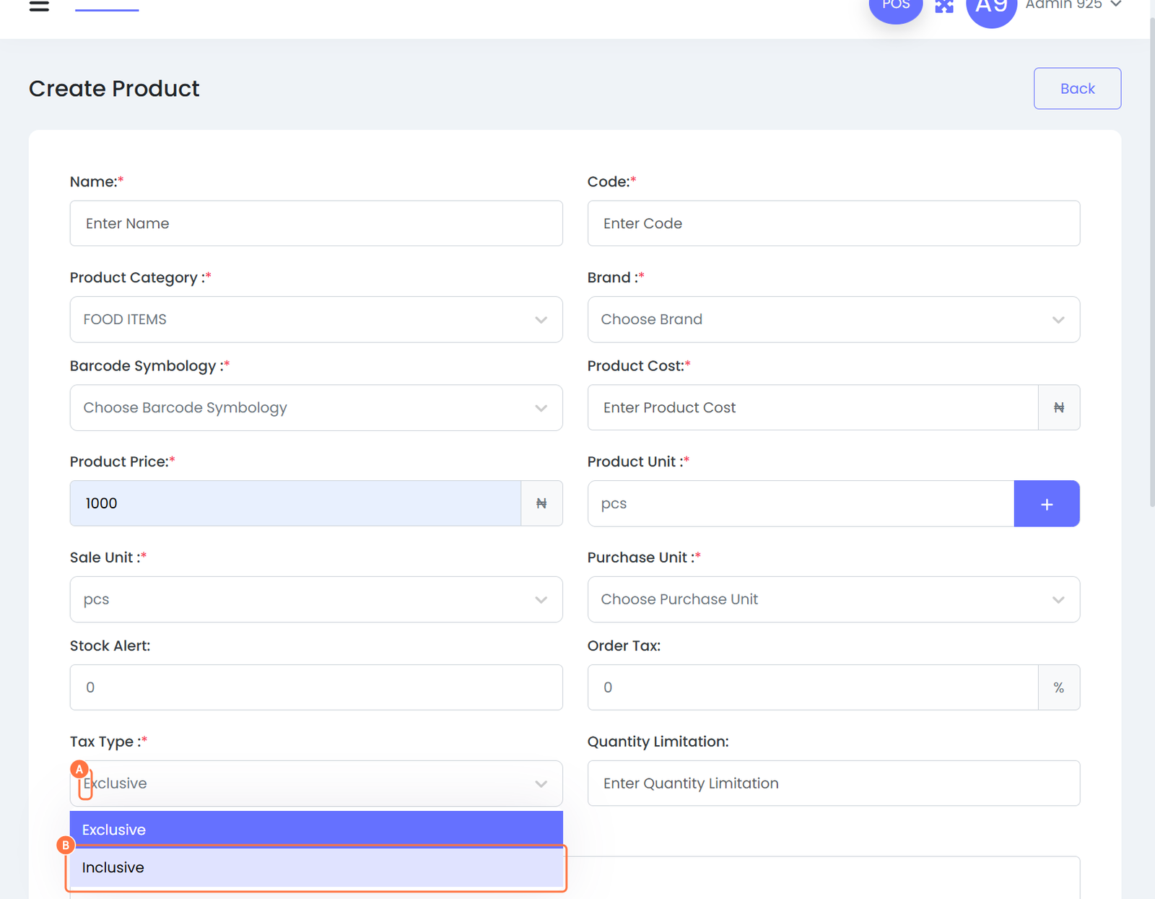The height and width of the screenshot is (899, 1155).
Task: Click the admin avatar circle
Action: [991, 9]
